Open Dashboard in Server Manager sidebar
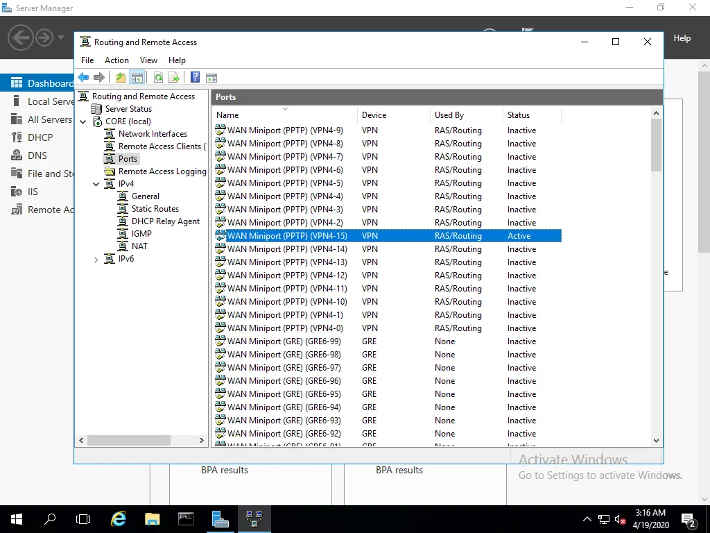710x533 pixels. tap(37, 83)
